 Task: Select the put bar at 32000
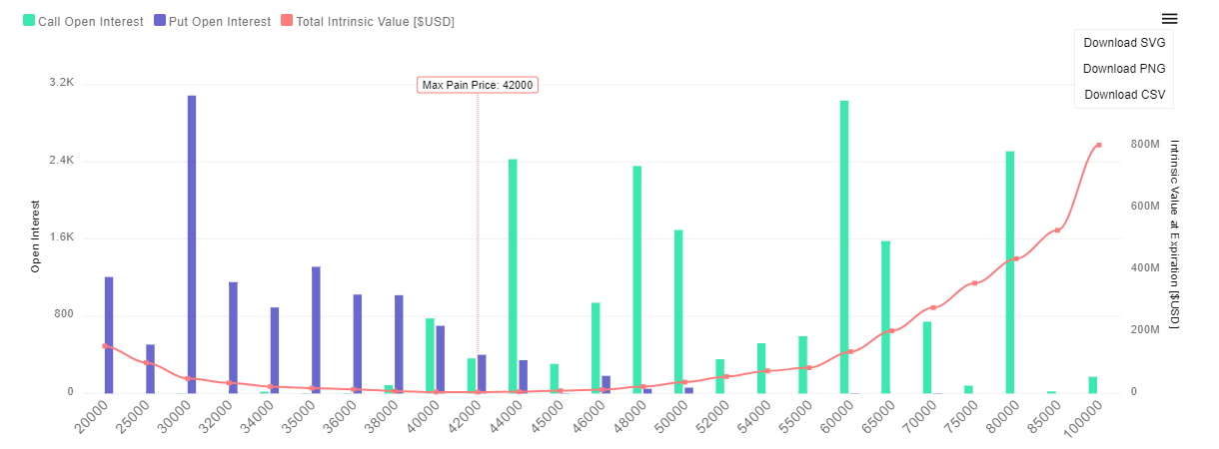[233, 337]
